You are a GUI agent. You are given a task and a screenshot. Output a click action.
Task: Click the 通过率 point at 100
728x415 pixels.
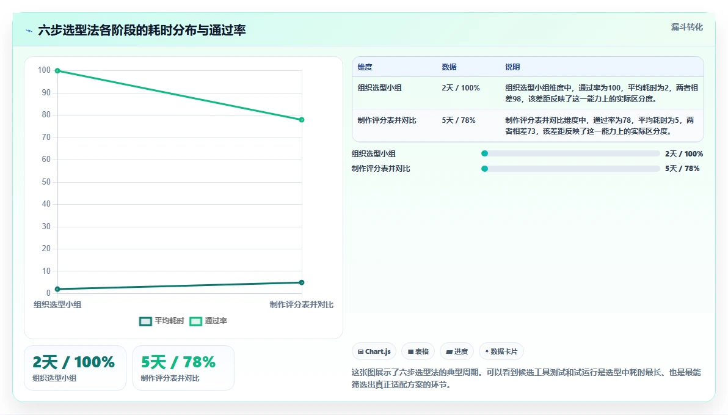click(57, 71)
